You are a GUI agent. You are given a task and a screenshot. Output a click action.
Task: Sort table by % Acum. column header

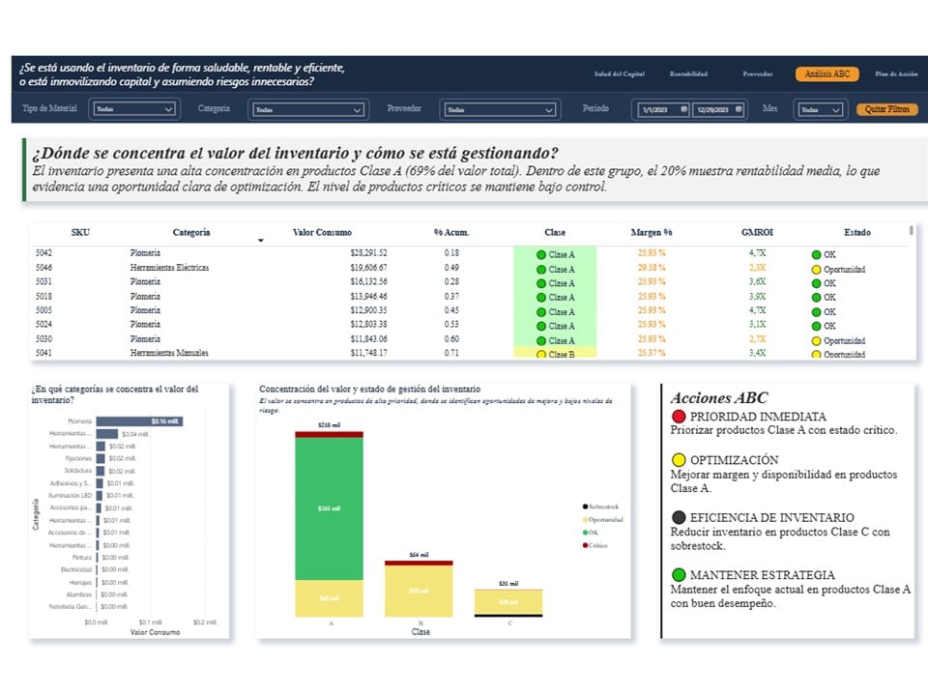[451, 233]
